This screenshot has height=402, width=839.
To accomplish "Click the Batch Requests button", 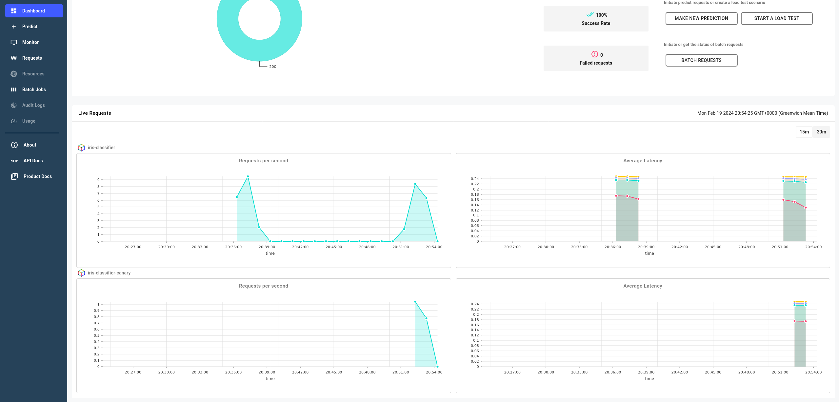I will 701,60.
